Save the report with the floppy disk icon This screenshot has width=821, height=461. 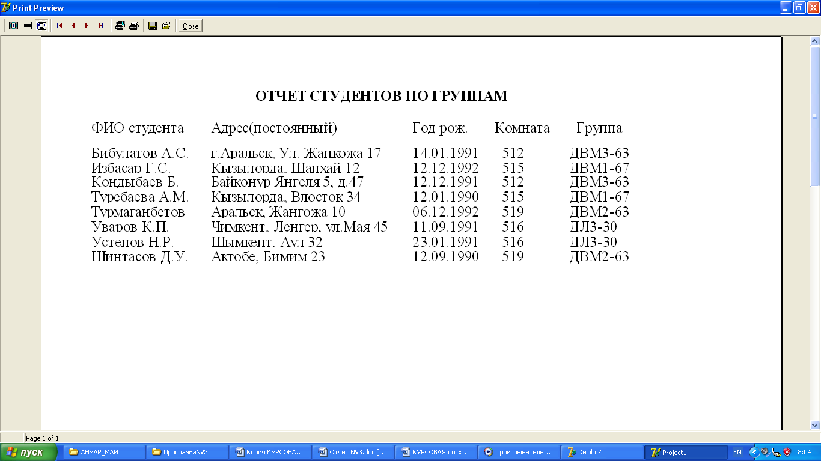pos(153,26)
